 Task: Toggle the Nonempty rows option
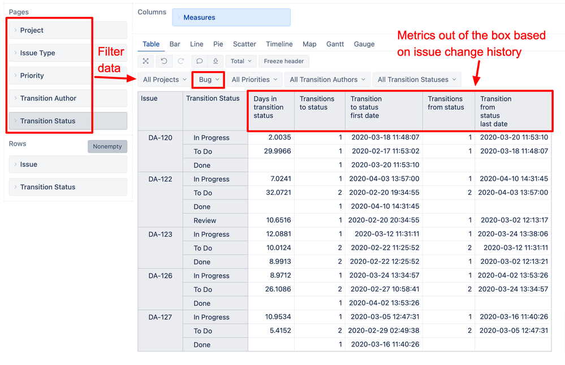(107, 146)
